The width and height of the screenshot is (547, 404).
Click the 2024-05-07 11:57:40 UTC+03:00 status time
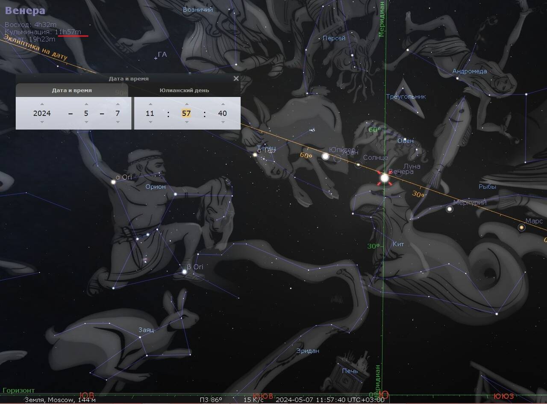pos(330,400)
